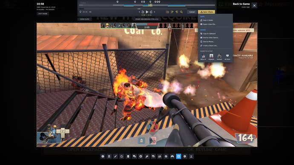Click the rightmost blue segment on timeline
The width and height of the screenshot is (294, 165).
[177, 5]
